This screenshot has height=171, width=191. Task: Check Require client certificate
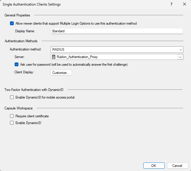pyautogui.click(x=12, y=116)
